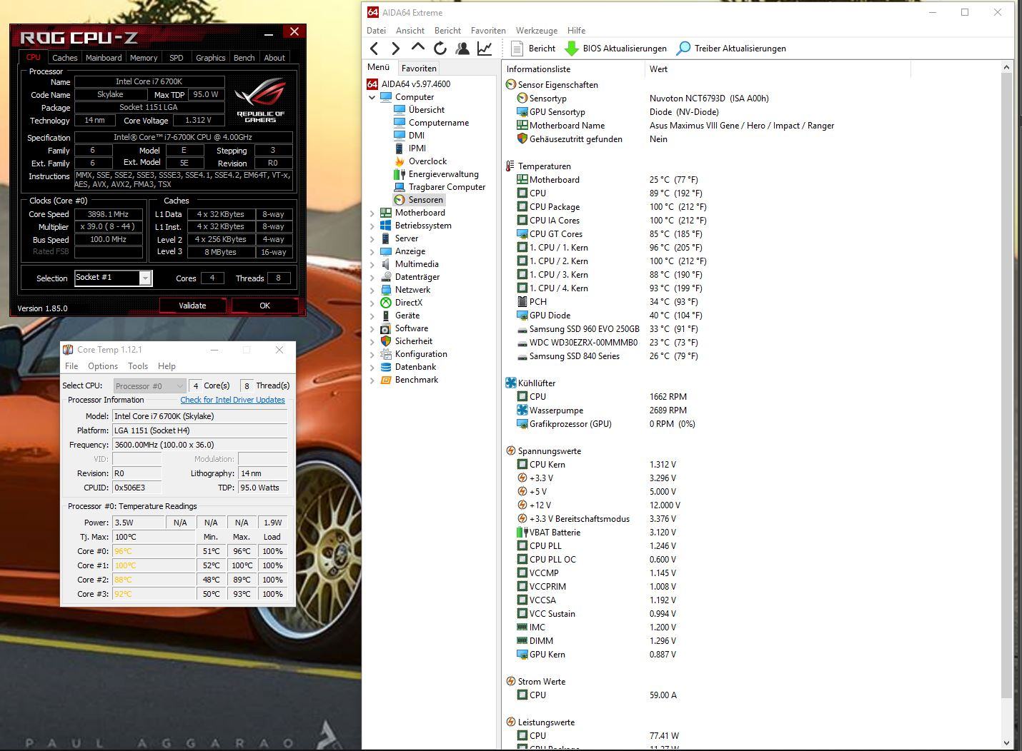
Task: Switch to the Bench tab in CPU-Z
Action: tap(244, 58)
